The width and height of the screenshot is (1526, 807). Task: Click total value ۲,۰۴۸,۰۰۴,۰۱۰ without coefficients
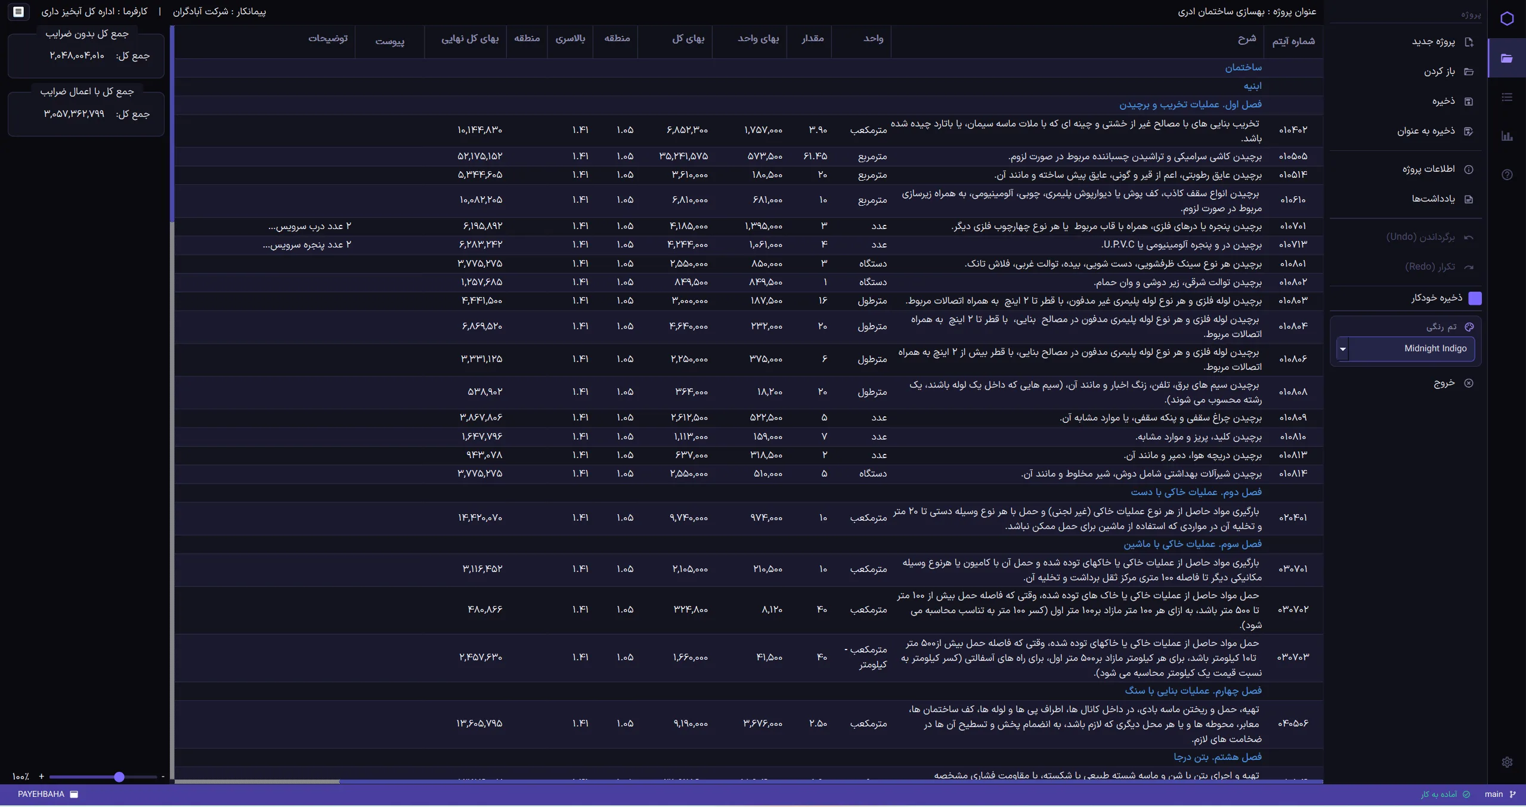(x=77, y=56)
